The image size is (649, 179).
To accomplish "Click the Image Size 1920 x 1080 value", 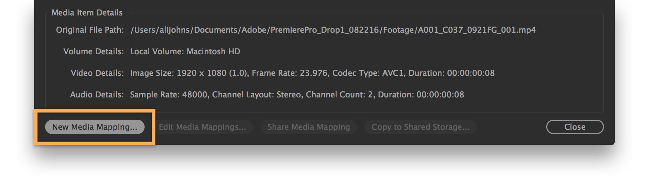I will 189,73.
